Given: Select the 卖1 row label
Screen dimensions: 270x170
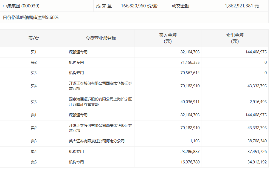Looking at the screenshot, I should [x=33, y=115].
